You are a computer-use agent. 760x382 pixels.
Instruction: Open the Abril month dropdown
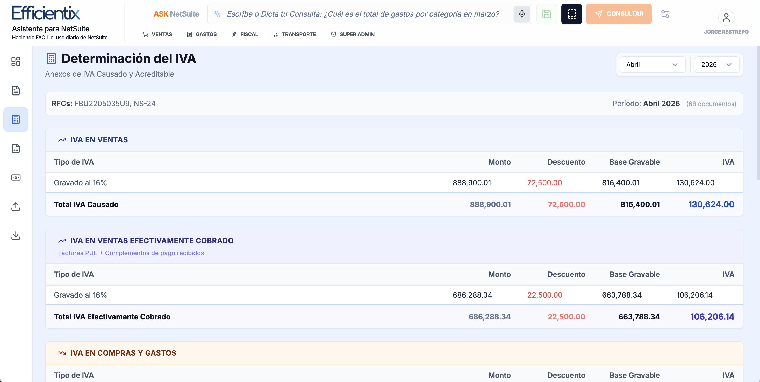652,64
